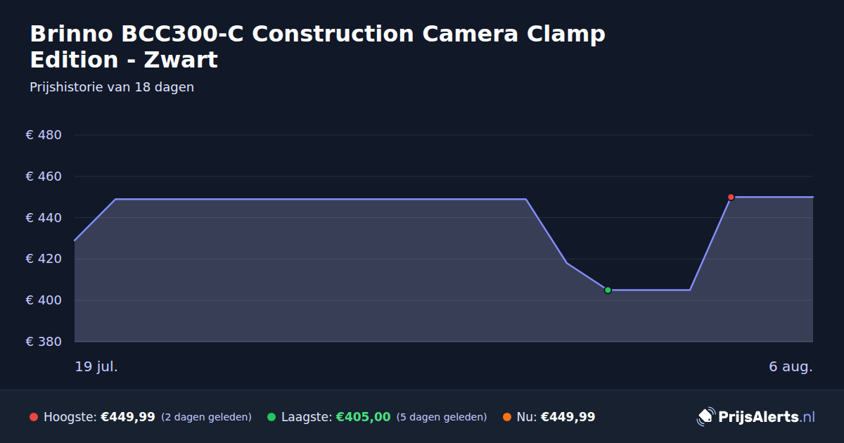This screenshot has width=844, height=443.
Task: Click the 6 aug. end date label
Action: [791, 366]
